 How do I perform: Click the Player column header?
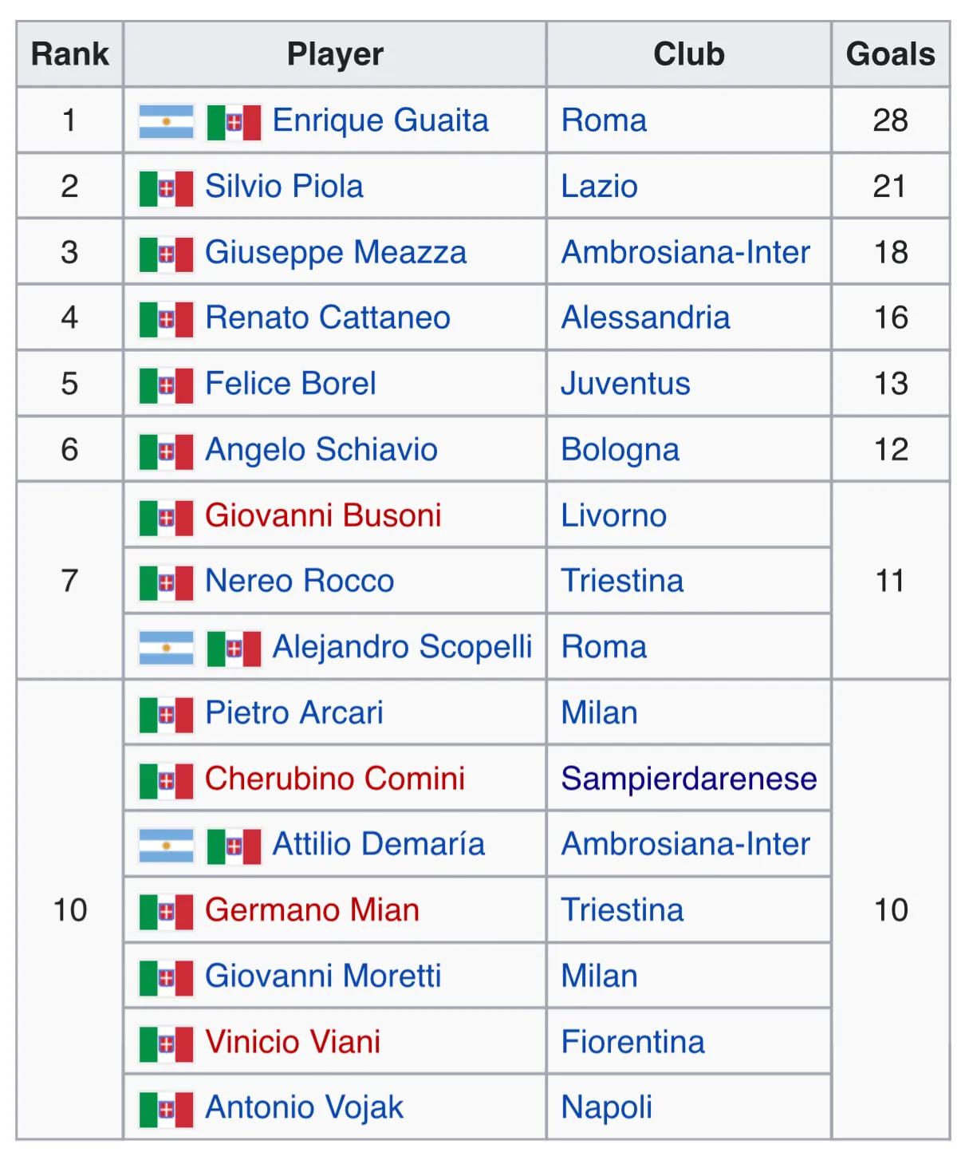(335, 54)
